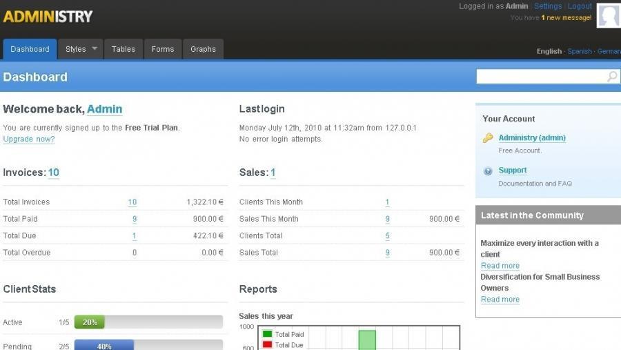This screenshot has width=621, height=350.
Task: Click the Logout link
Action: 580,6
